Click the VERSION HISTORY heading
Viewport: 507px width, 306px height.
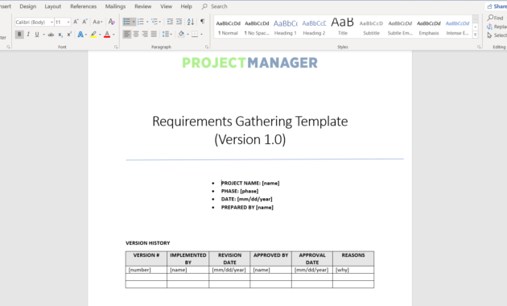(x=148, y=243)
